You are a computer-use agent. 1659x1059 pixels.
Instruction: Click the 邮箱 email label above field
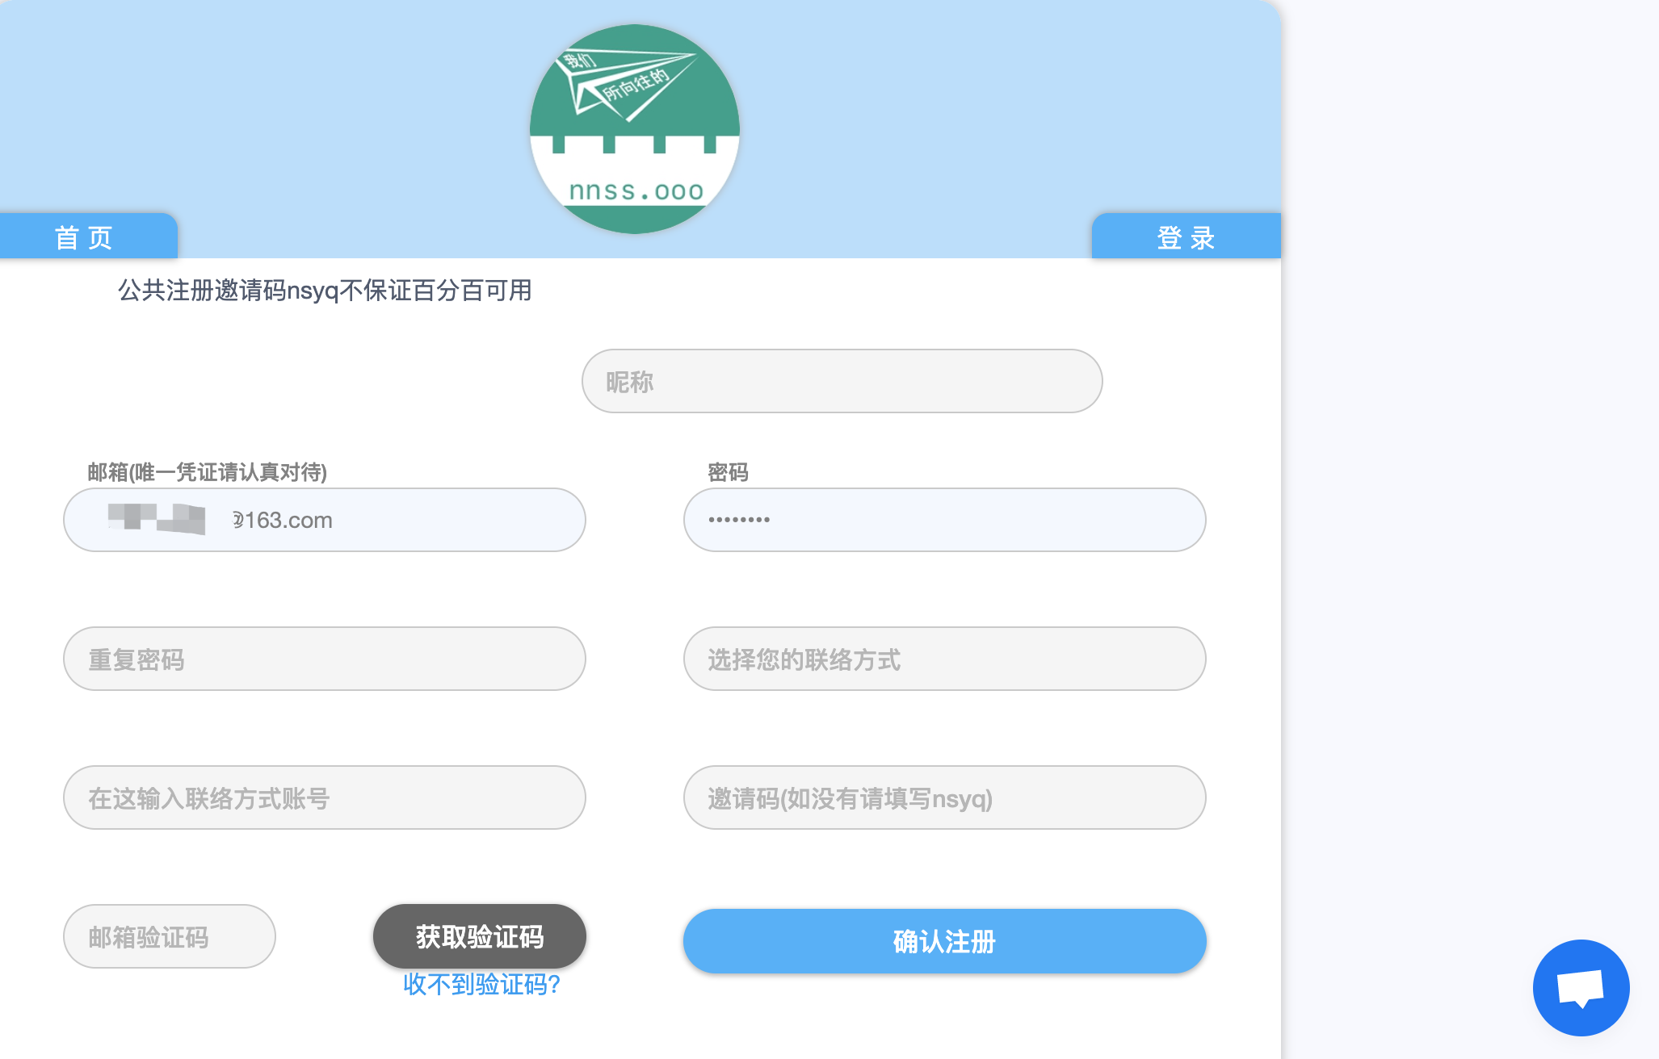(207, 472)
